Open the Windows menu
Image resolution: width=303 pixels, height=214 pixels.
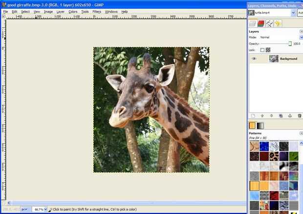(x=111, y=12)
